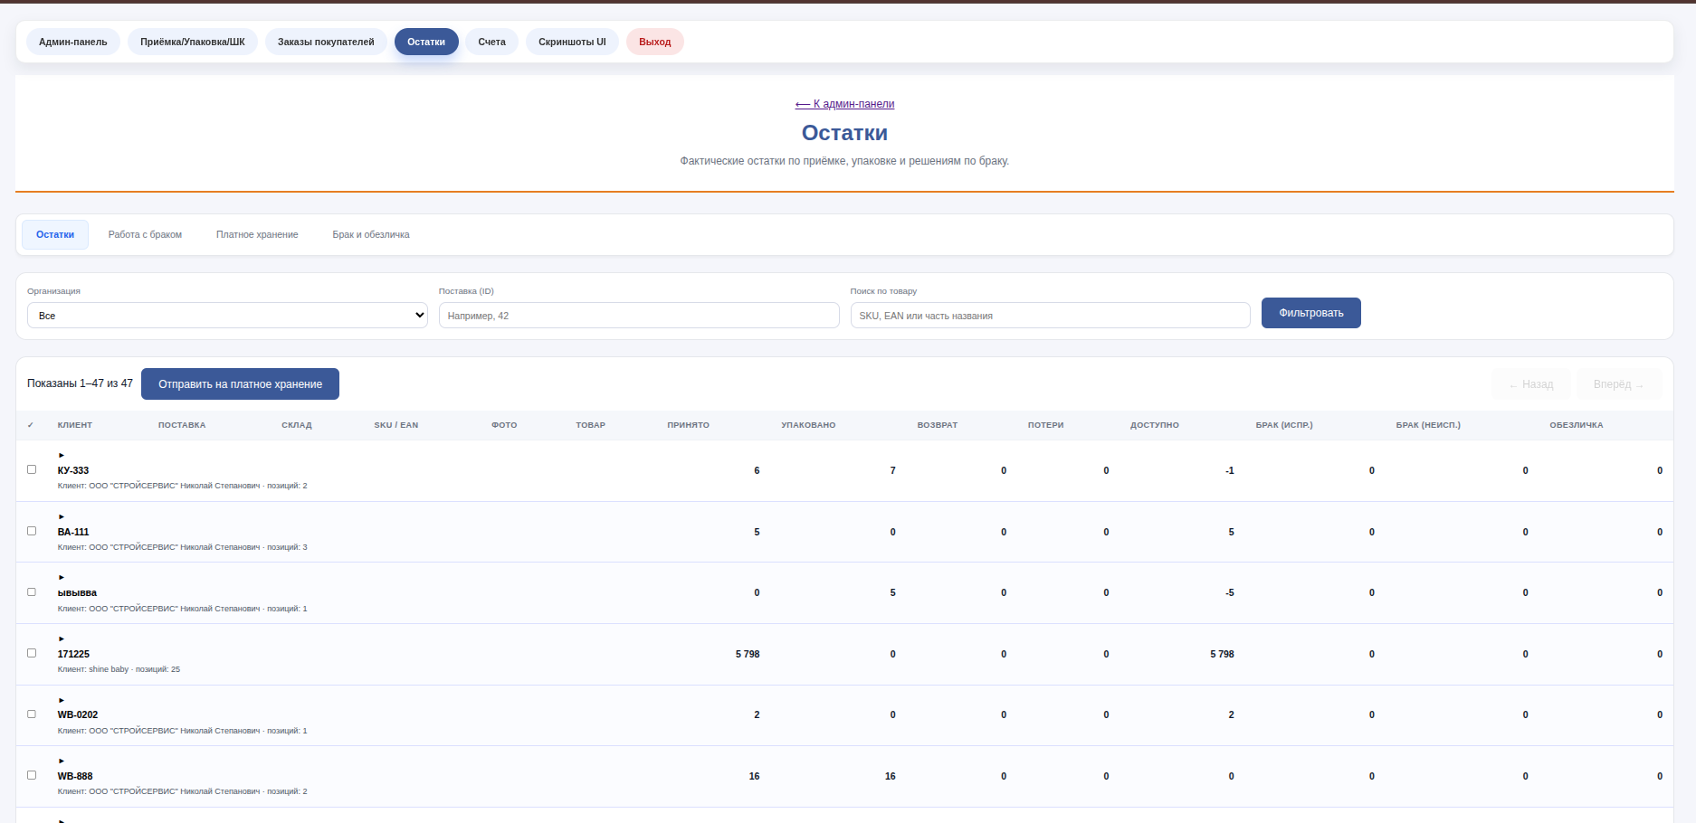Expand the 171225 supply row arrow

[62, 639]
